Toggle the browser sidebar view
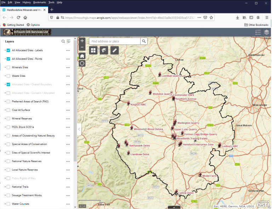Screen dimensions: 272x209 point(251,17)
